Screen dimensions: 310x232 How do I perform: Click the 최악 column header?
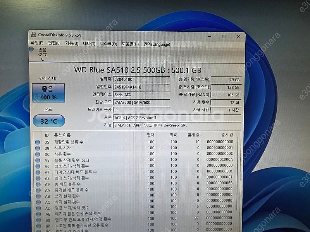173,135
